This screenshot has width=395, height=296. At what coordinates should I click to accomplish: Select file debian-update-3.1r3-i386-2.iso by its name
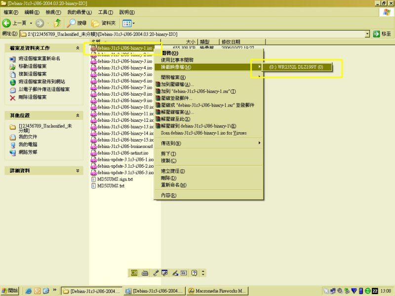pyautogui.click(x=125, y=166)
